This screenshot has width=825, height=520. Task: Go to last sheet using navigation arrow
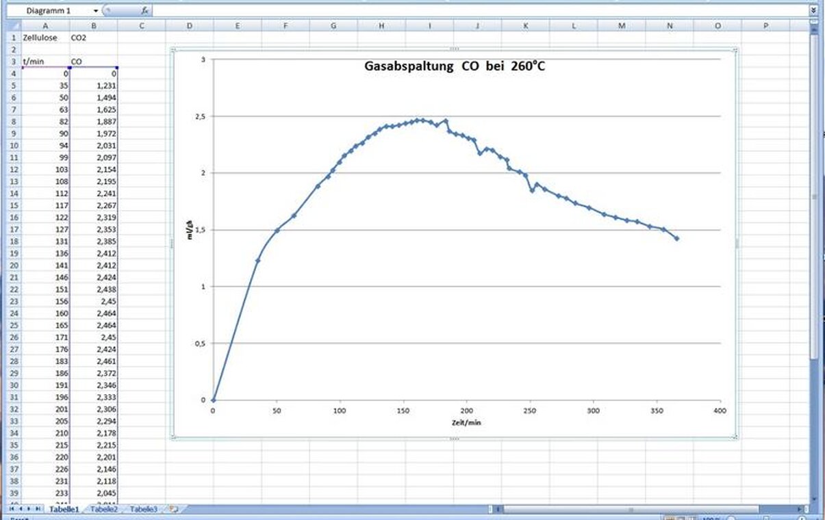click(x=38, y=509)
